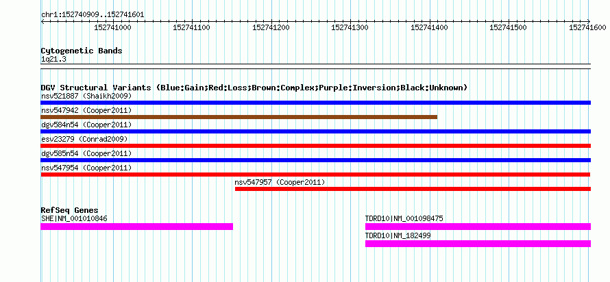Select the magenta SHE gene bar

pyautogui.click(x=136, y=227)
